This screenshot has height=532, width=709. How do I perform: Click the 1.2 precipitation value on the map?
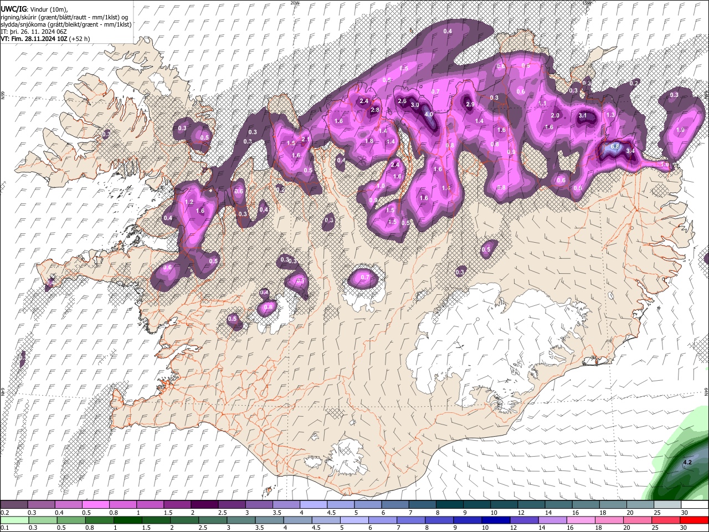pos(189,202)
